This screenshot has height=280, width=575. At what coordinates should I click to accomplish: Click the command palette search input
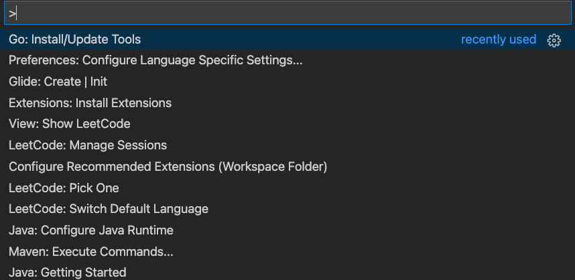point(287,13)
